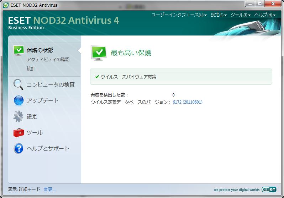Click the ESET app icon in the title bar
This screenshot has height=198, width=284.
[x=6, y=5]
